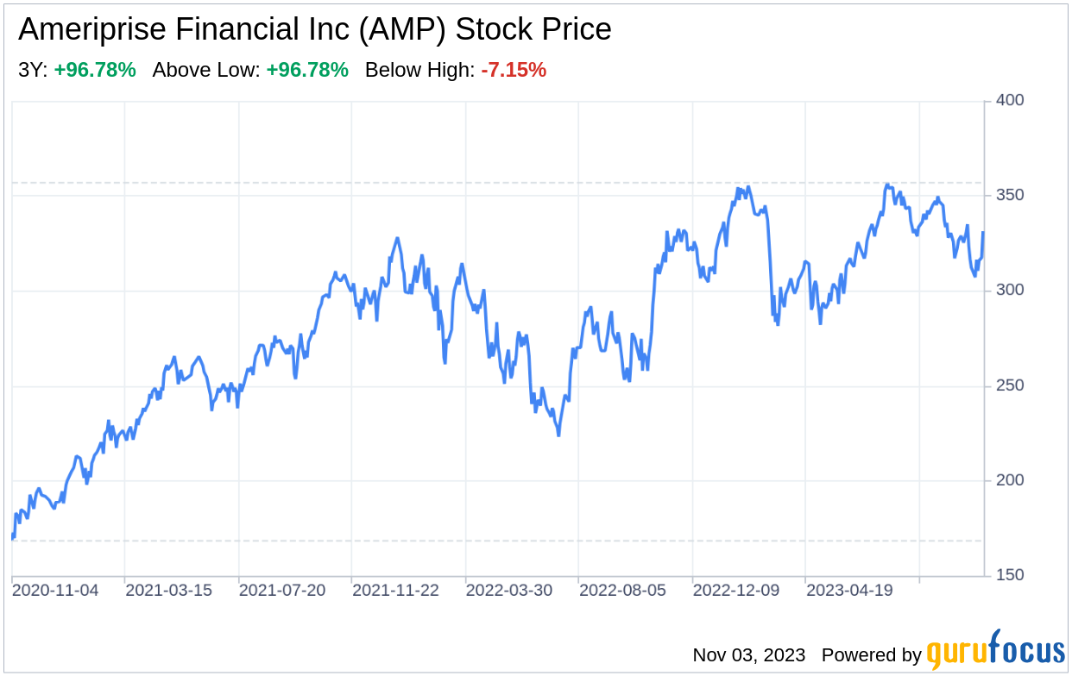Click the 250 price axis label

pos(1010,385)
